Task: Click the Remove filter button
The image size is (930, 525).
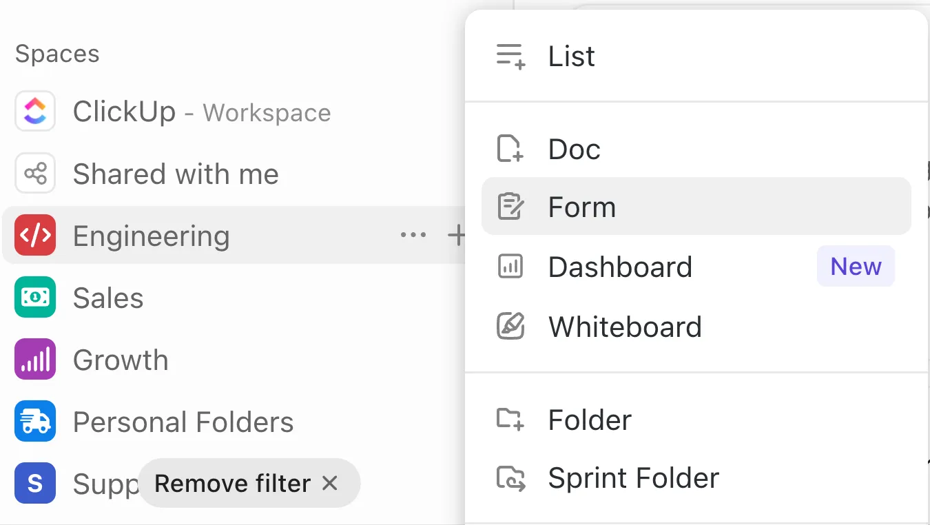Action: click(249, 484)
